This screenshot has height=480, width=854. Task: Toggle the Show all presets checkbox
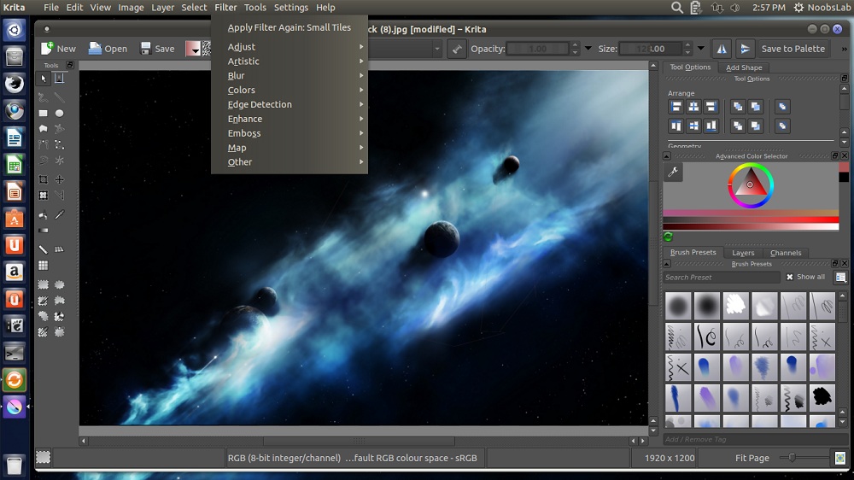pyautogui.click(x=790, y=278)
